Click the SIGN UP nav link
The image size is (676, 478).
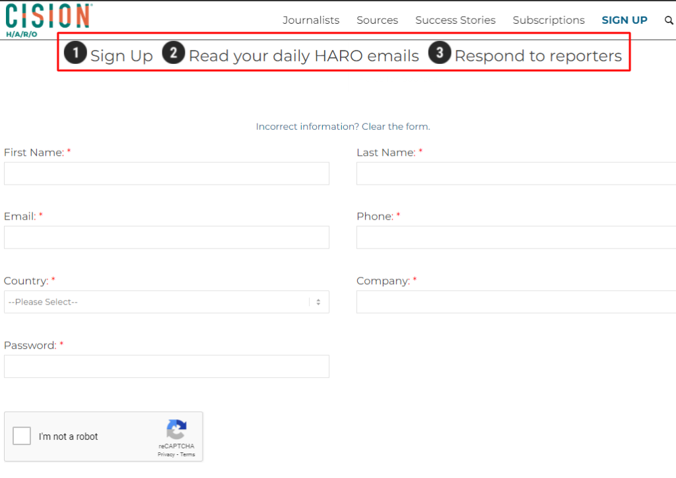625,20
